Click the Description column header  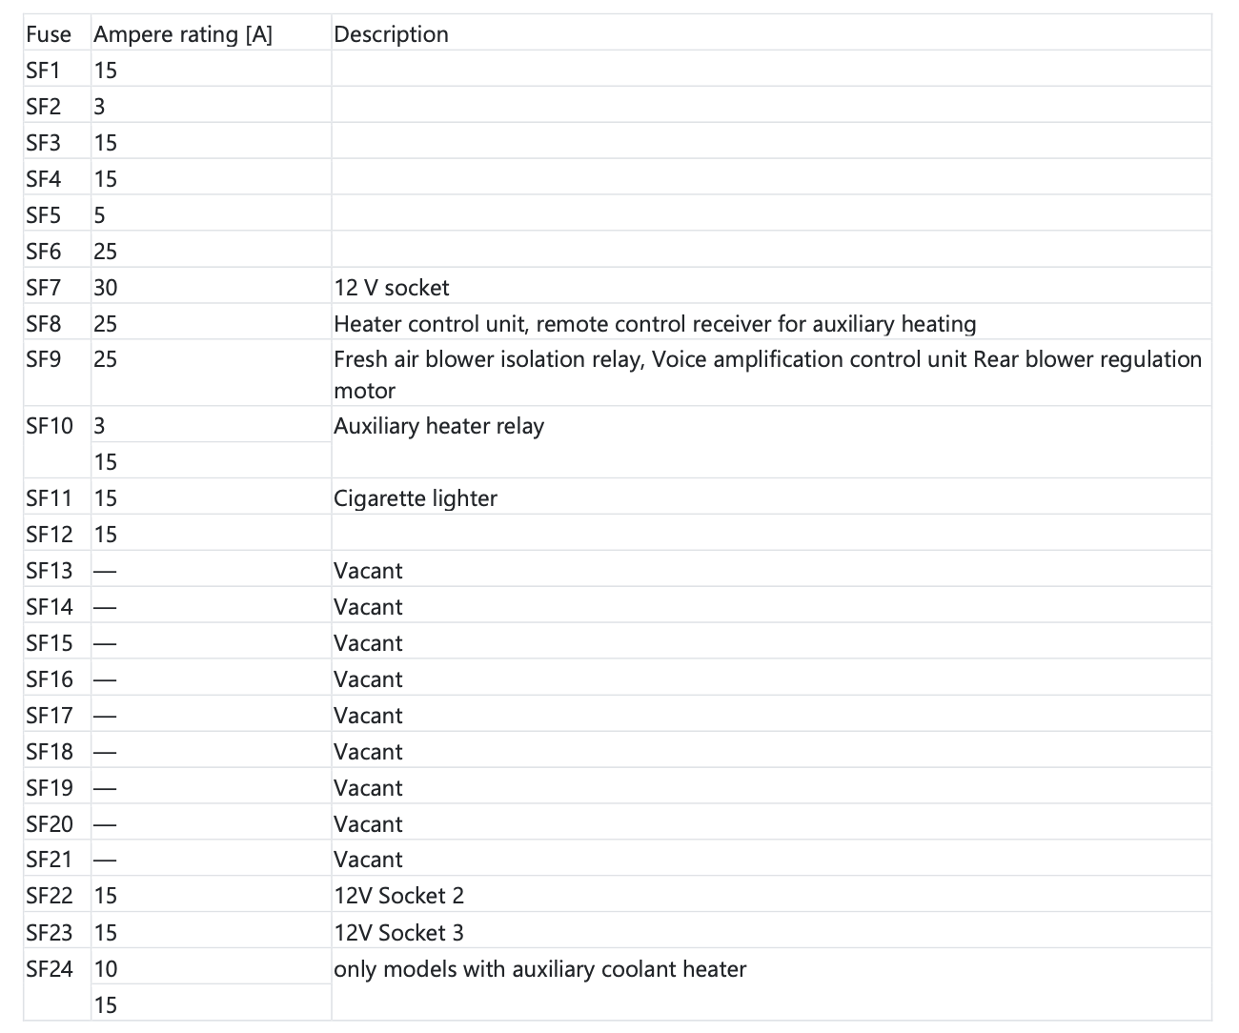391,34
